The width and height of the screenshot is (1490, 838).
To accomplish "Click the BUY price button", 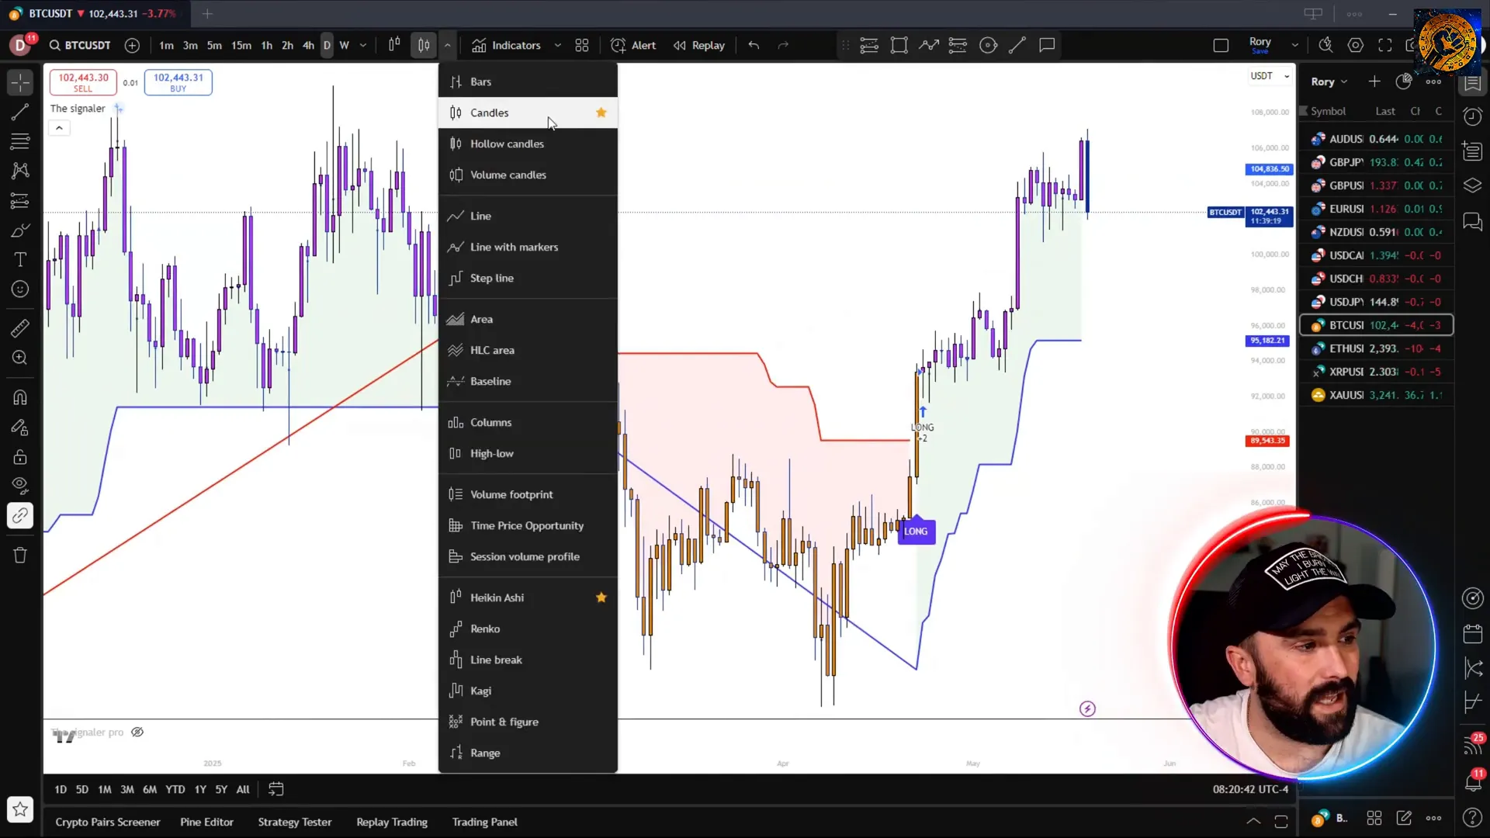I will pyautogui.click(x=178, y=81).
